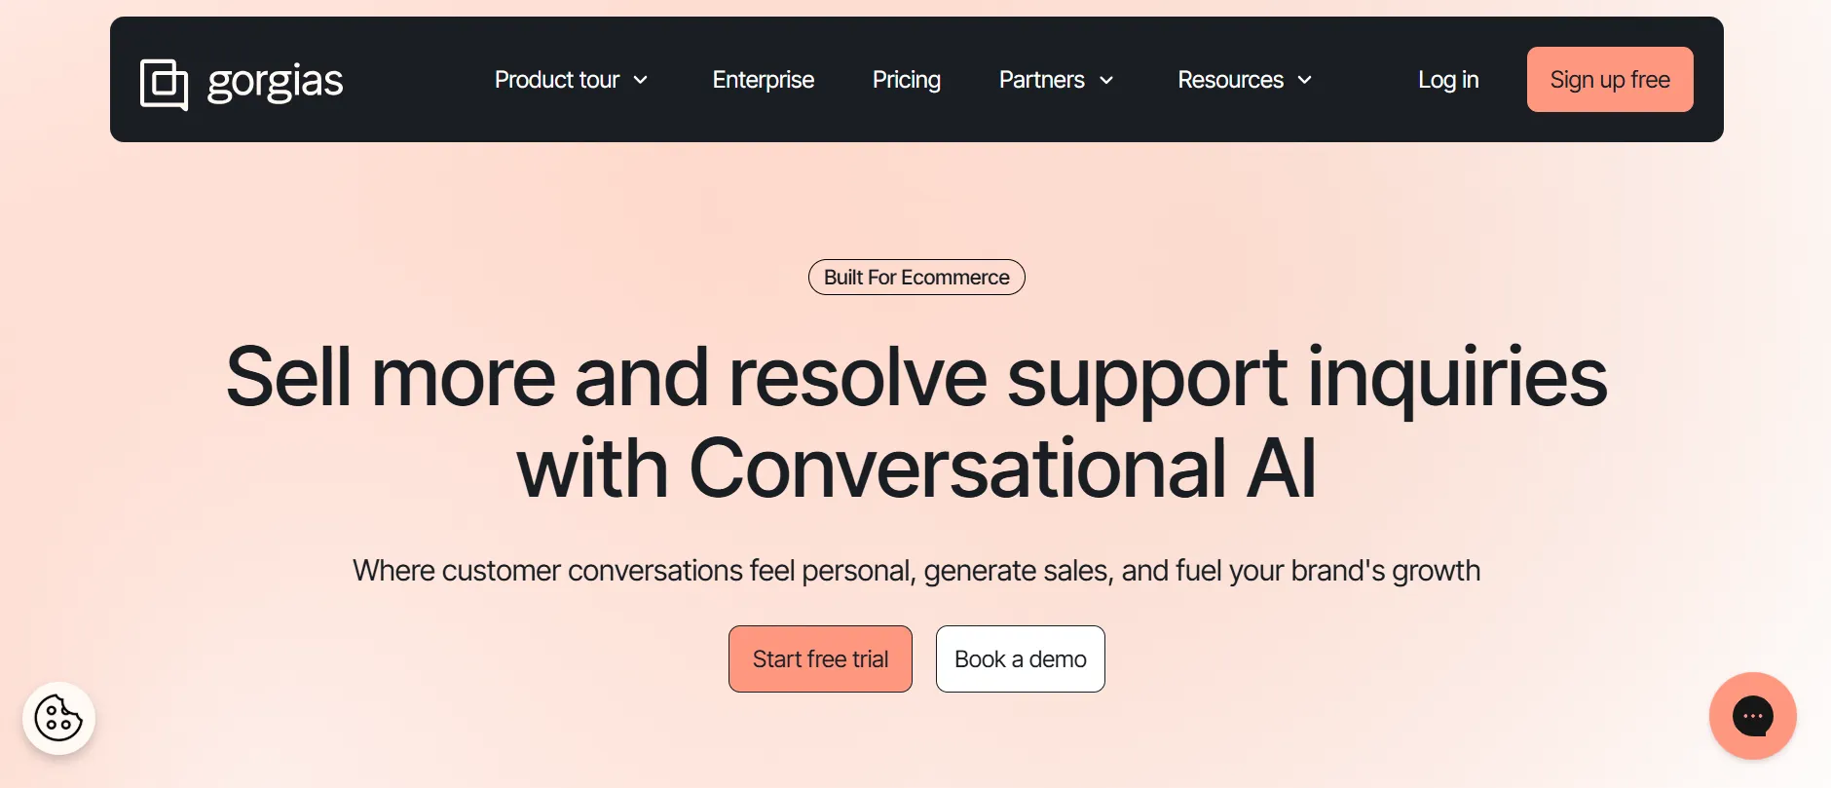Click the Start free trial button
This screenshot has height=788, width=1831.
click(x=820, y=659)
